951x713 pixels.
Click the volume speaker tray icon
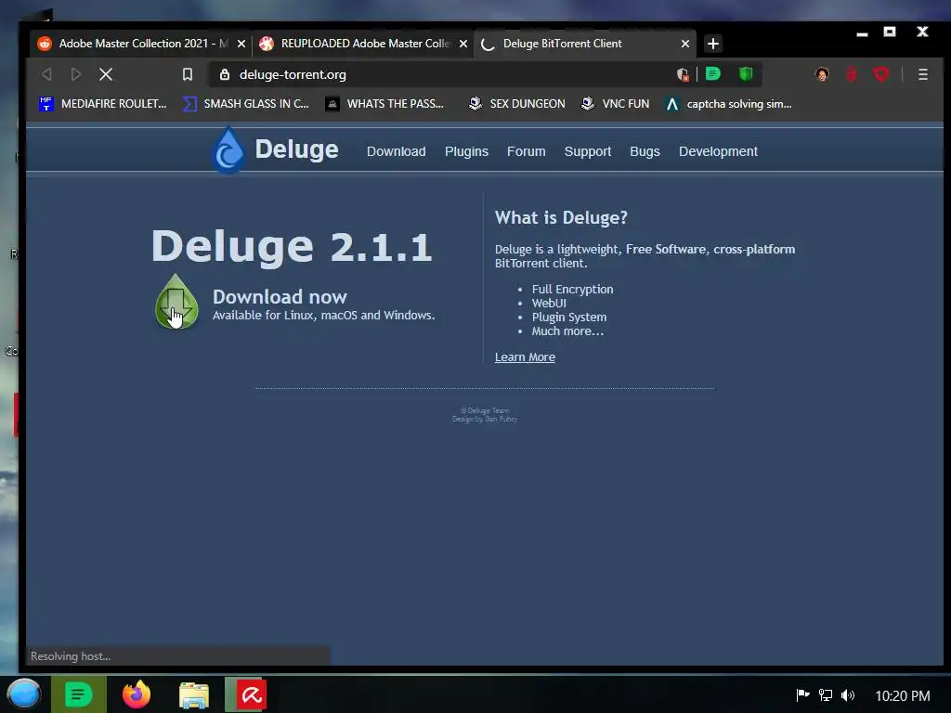tap(848, 695)
